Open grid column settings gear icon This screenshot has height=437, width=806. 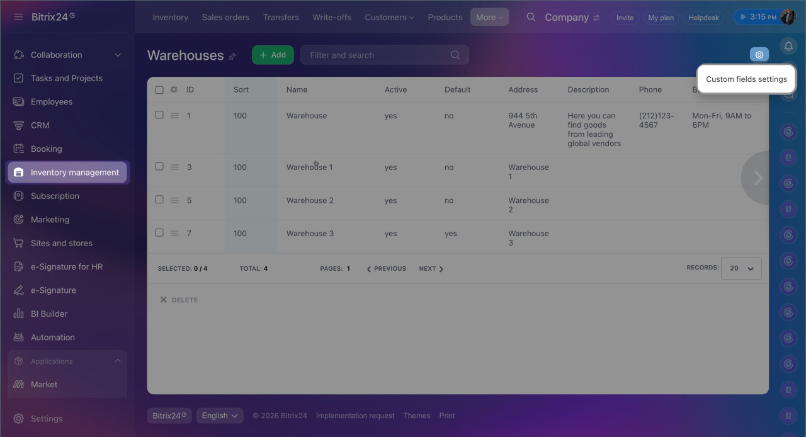(174, 89)
